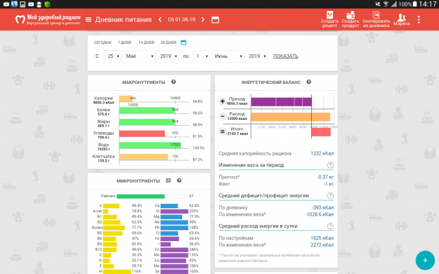Viewport: 439px width, 274px height.
Task: Select the 30 ДНЕЙ period tab
Action: (x=168, y=43)
